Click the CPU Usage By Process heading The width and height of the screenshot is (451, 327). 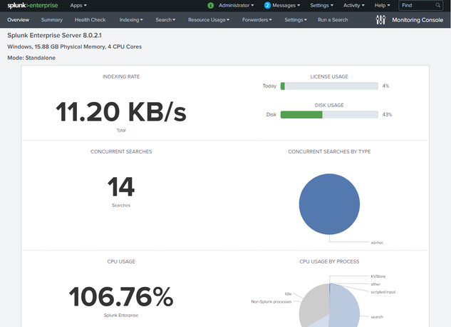click(329, 261)
